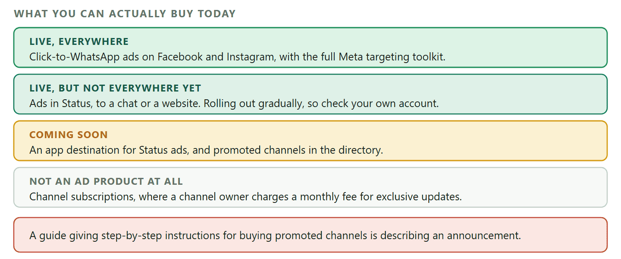
Task: Click the 'NOT AN AD PRODUCT AT ALL' label
Action: point(106,181)
